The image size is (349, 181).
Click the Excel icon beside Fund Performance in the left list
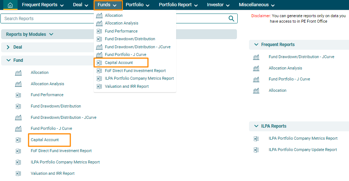tap(18, 95)
